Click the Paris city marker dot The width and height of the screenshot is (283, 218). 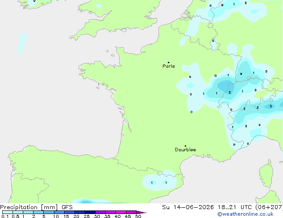(x=169, y=62)
